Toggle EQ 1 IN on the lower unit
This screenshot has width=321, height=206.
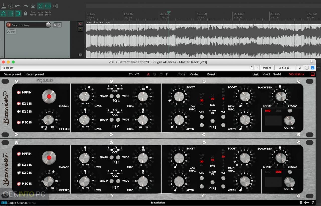coord(19,165)
